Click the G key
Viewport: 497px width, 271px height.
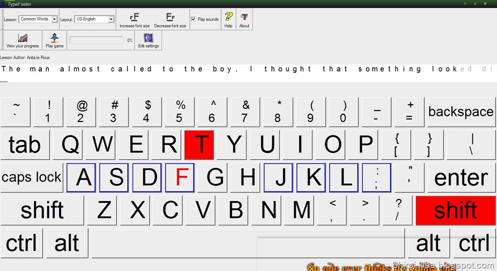pos(213,177)
